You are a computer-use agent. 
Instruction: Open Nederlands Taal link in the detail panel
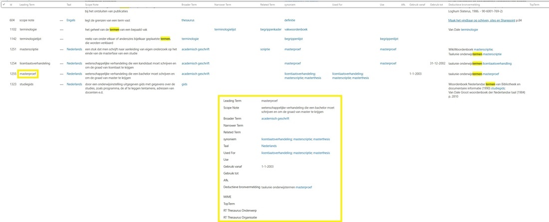(x=269, y=146)
